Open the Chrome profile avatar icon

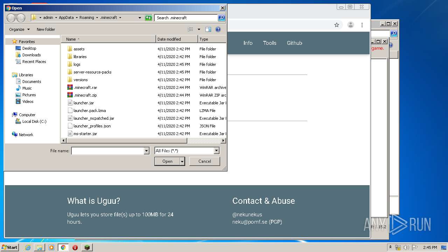click(350, 25)
